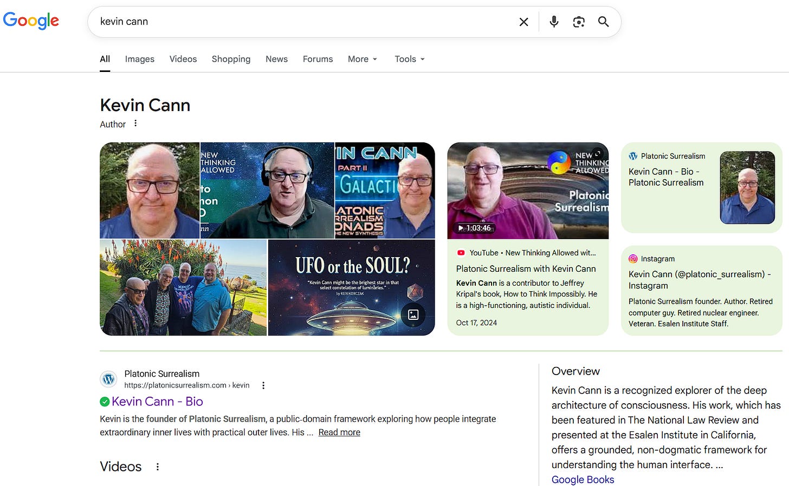The image size is (789, 486).
Task: Open Platonic Surrealism with Kevin Cann video title
Action: [x=526, y=269]
